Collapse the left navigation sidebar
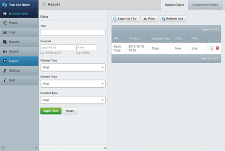 tap(36, 148)
